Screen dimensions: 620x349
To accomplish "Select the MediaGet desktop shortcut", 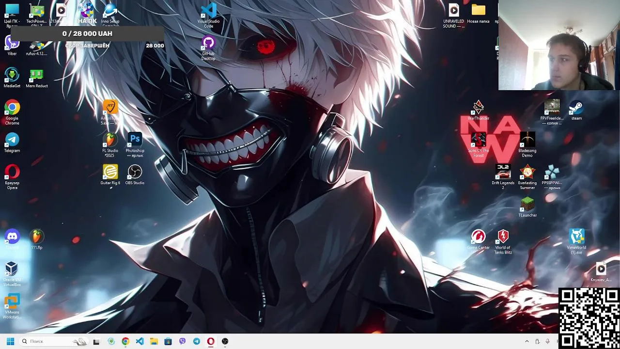I will tap(12, 78).
